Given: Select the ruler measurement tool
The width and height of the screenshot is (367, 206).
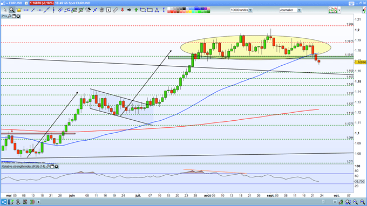Looking at the screenshot, I should [115, 10].
